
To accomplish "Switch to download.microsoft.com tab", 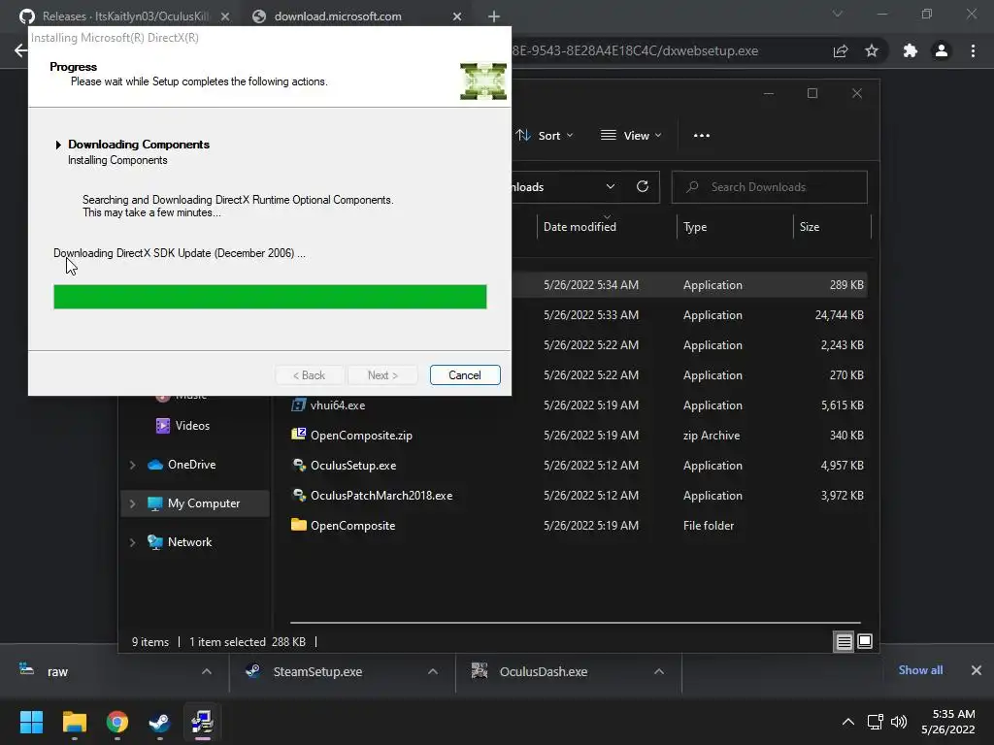I will coord(338,16).
